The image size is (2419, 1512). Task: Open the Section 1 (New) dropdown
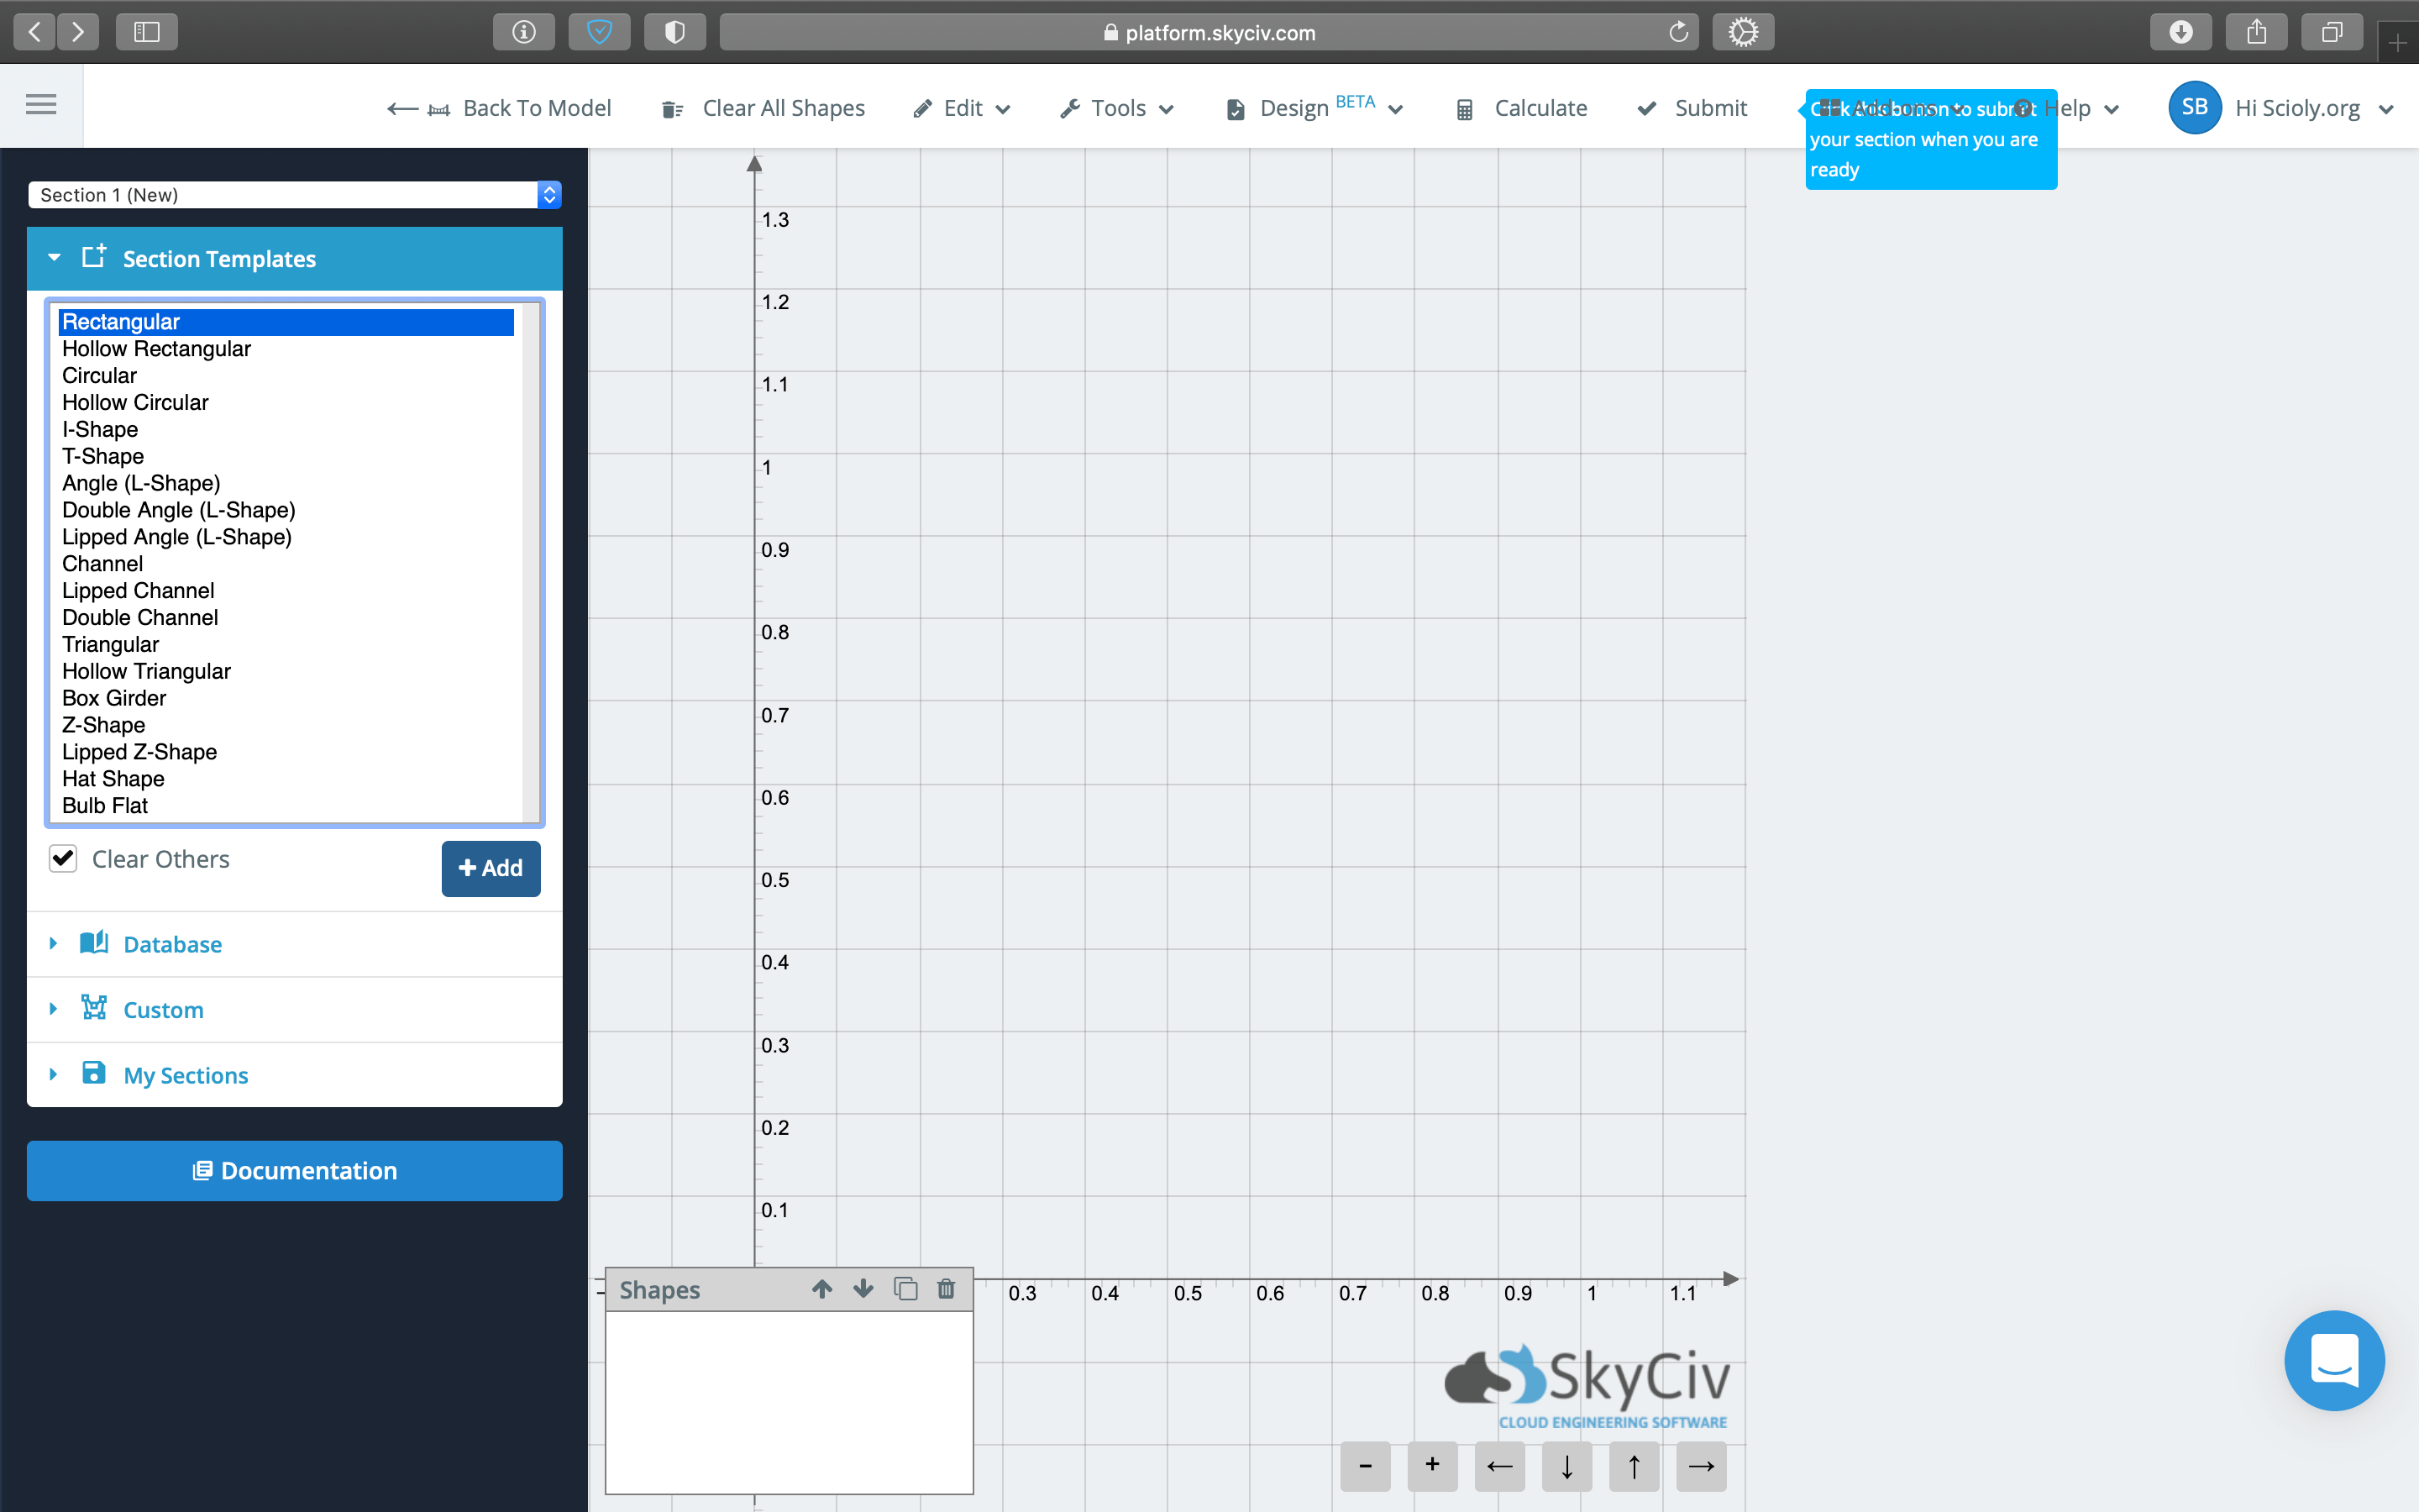(294, 195)
